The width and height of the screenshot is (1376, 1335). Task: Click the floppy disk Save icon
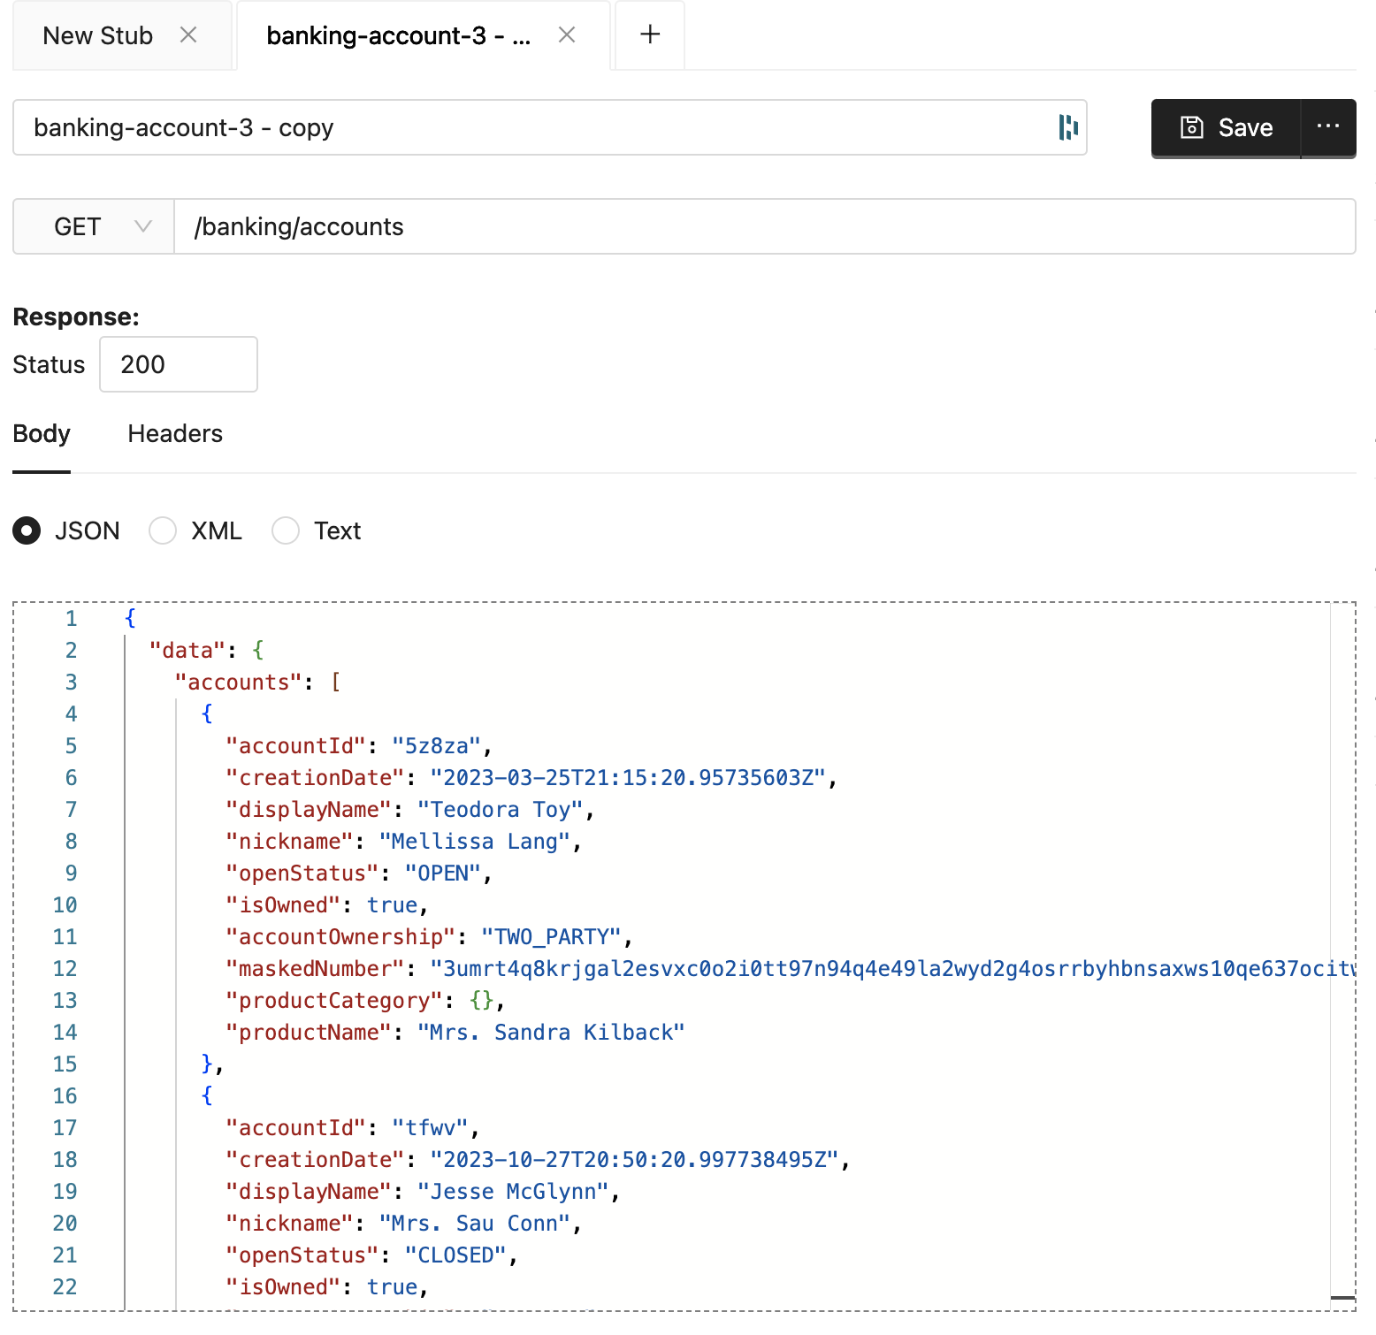1192,127
